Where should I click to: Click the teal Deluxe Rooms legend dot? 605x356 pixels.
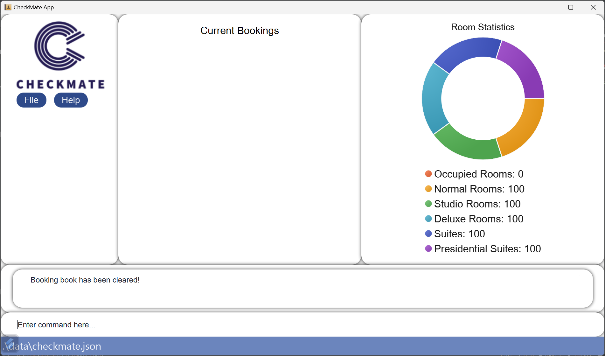(x=428, y=219)
